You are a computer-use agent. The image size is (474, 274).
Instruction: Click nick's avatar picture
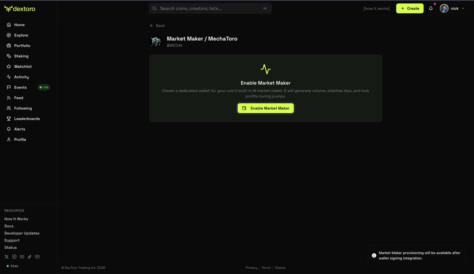(x=444, y=8)
